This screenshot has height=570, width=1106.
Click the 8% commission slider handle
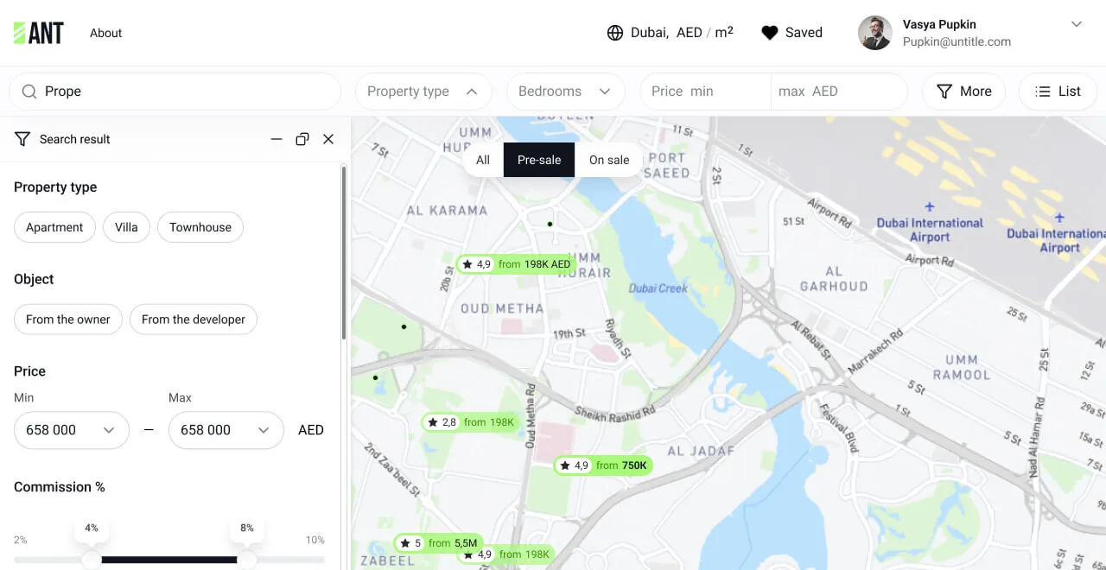coord(247,560)
